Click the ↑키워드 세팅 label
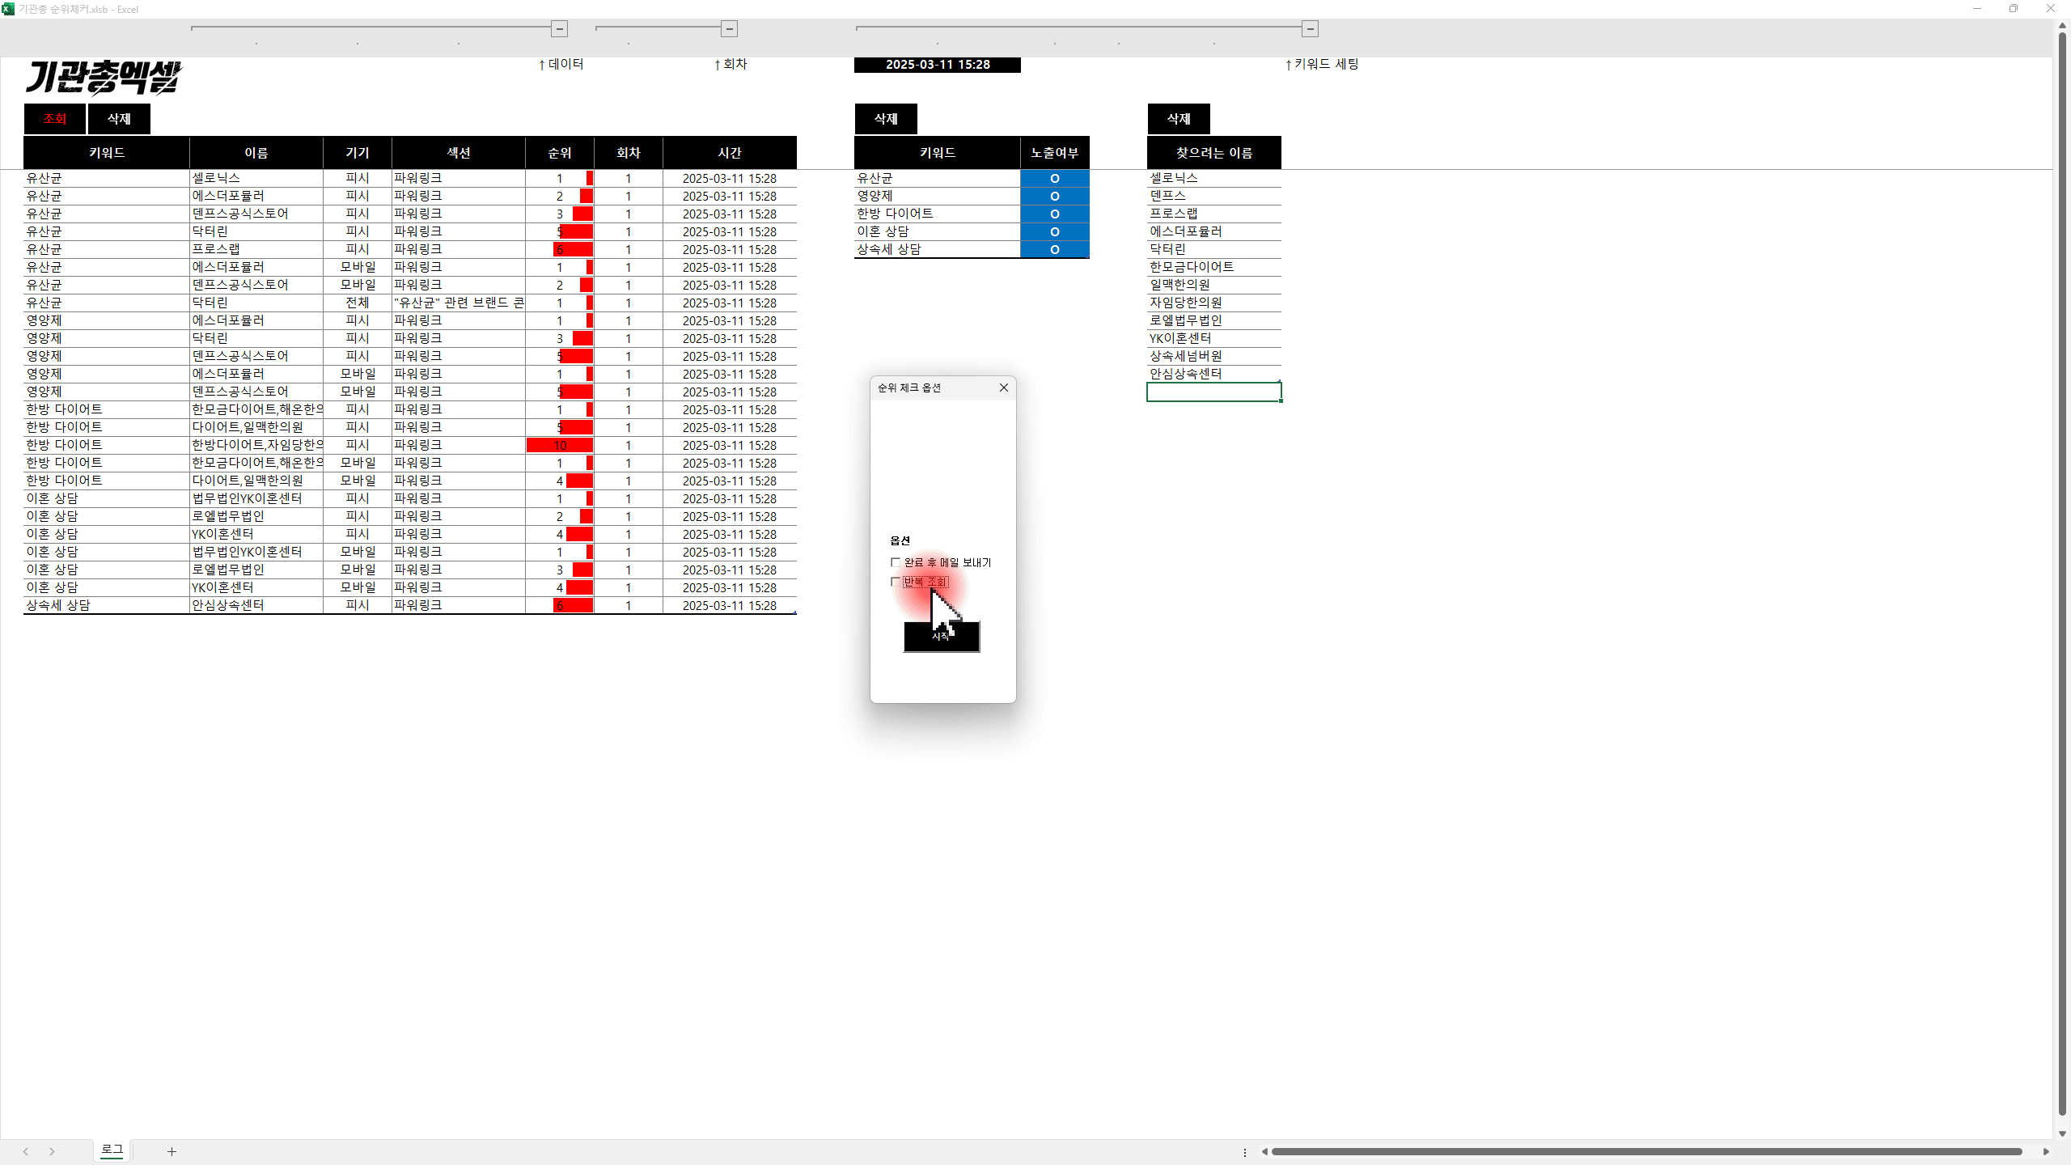 point(1322,64)
